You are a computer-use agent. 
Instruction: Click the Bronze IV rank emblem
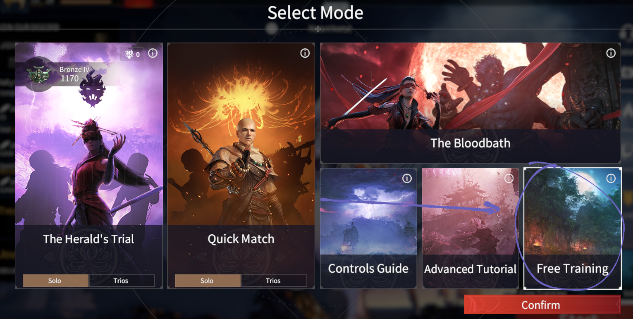(x=38, y=75)
